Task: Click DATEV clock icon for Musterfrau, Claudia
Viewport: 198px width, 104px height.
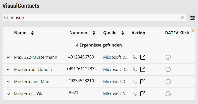Action: [x=168, y=69]
